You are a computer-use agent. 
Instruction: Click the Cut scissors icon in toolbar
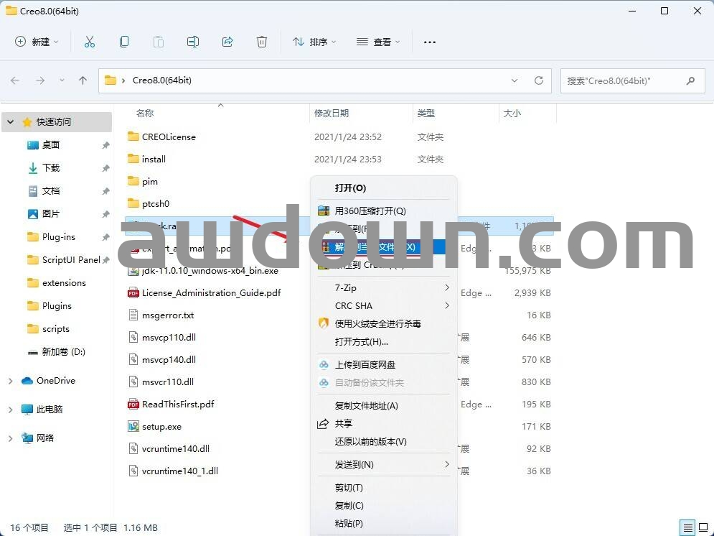tap(90, 42)
